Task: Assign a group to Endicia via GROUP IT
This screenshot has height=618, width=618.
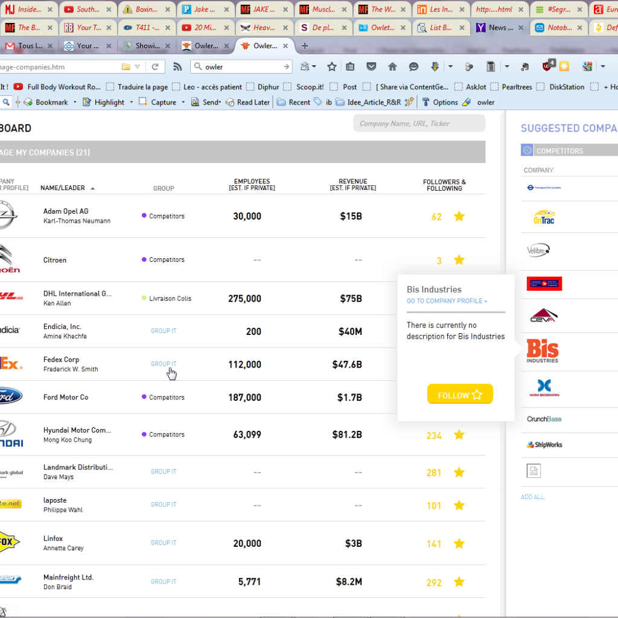Action: (x=164, y=331)
